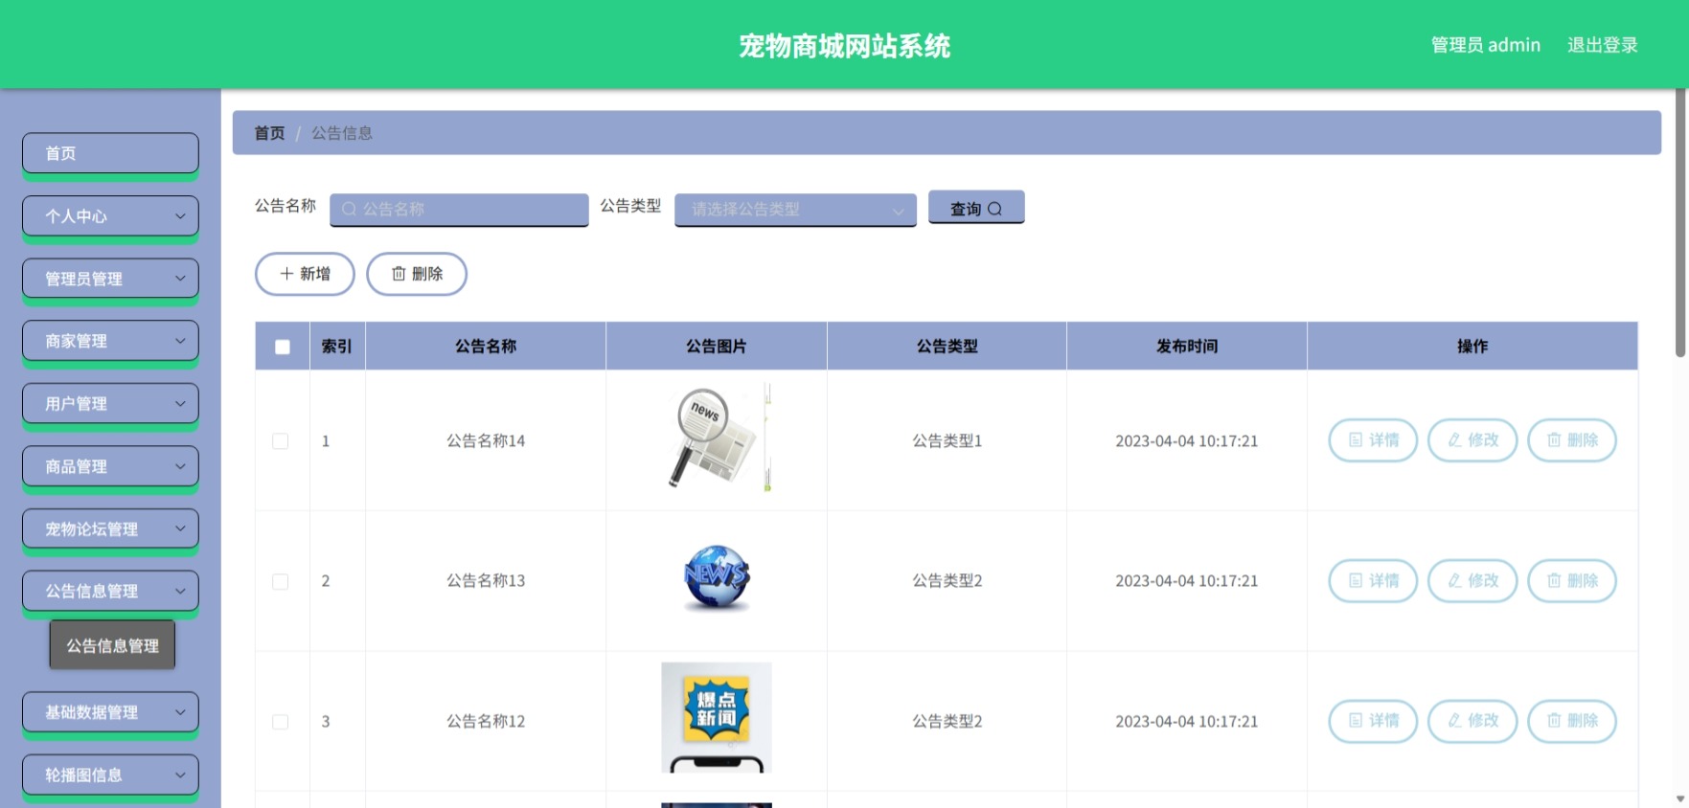The width and height of the screenshot is (1689, 808).
Task: Open the 请选择公告类型 dropdown
Action: click(795, 210)
